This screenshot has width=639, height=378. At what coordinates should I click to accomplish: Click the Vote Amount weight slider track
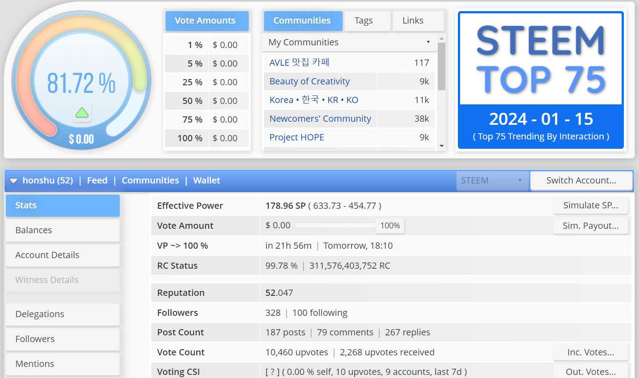336,226
